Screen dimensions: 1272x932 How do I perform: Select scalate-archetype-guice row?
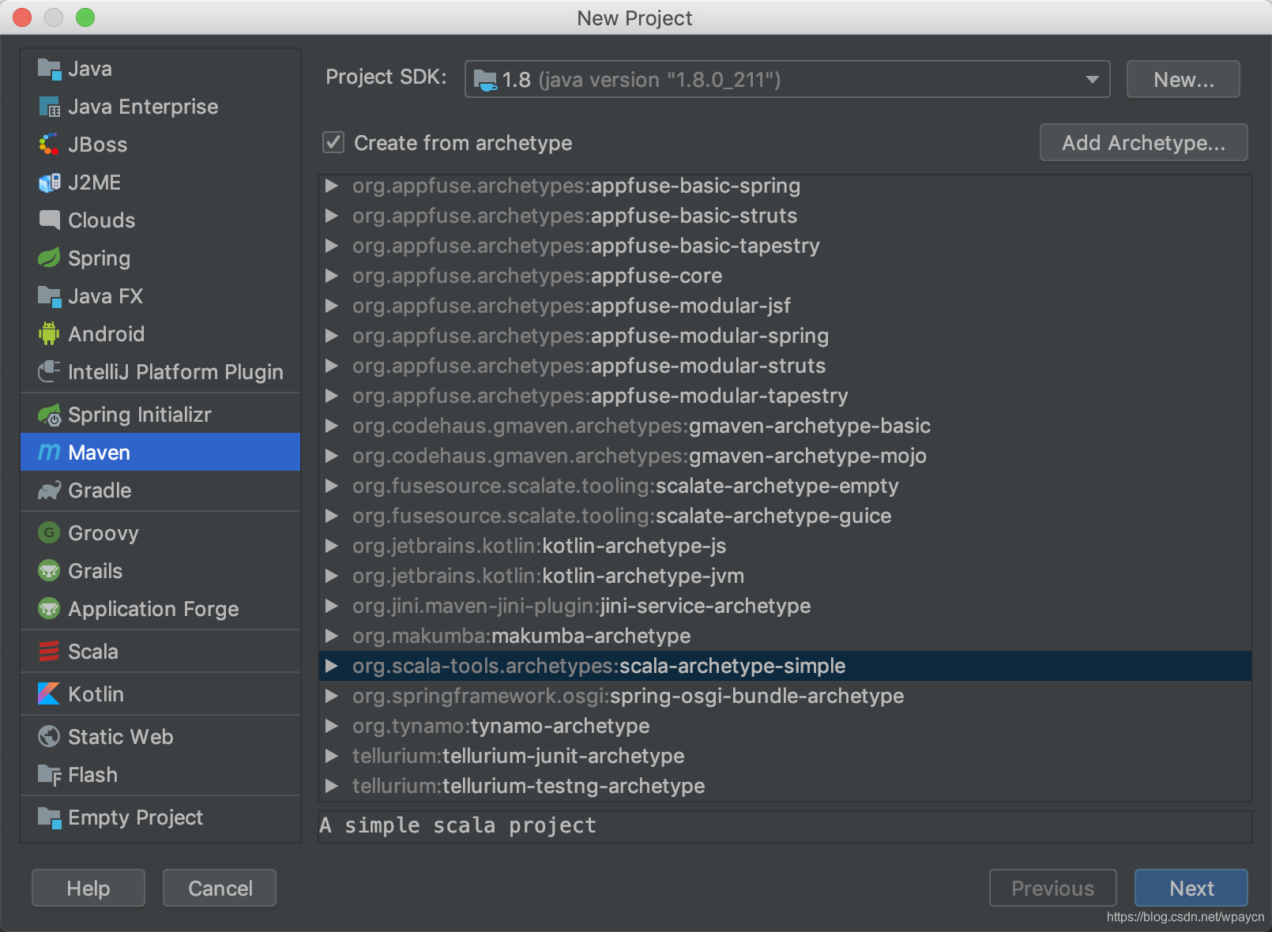(x=785, y=516)
